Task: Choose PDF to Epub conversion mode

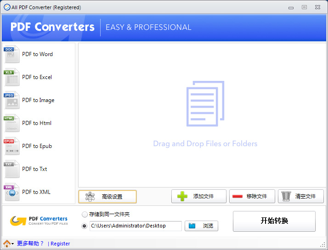Action: [37, 146]
